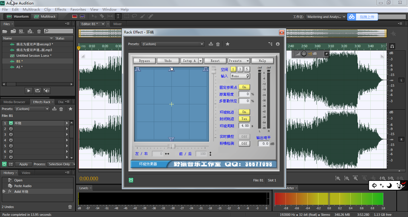
Task: Toggle the 粉噪检测 Off button
Action: 244,143
